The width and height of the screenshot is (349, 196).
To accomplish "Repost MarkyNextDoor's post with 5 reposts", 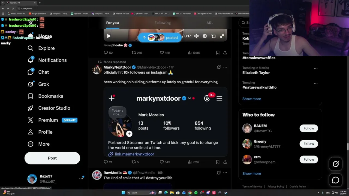I will pos(135,162).
